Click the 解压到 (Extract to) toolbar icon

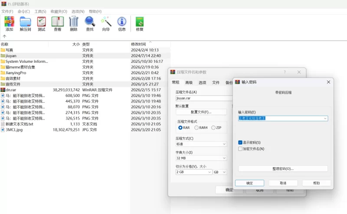pyautogui.click(x=25, y=23)
